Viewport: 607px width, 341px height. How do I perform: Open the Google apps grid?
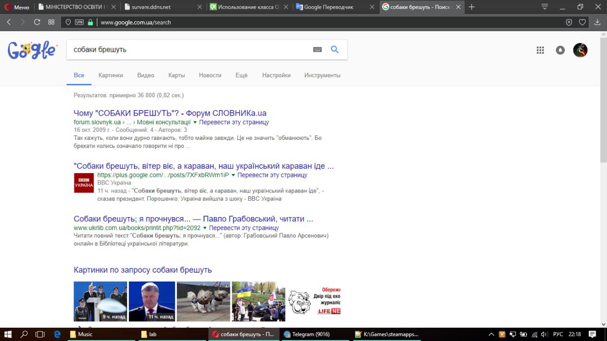pyautogui.click(x=540, y=50)
